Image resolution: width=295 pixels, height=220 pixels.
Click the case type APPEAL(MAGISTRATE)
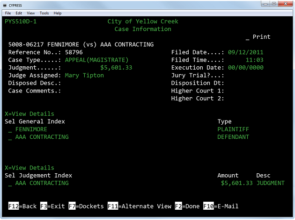(97, 60)
